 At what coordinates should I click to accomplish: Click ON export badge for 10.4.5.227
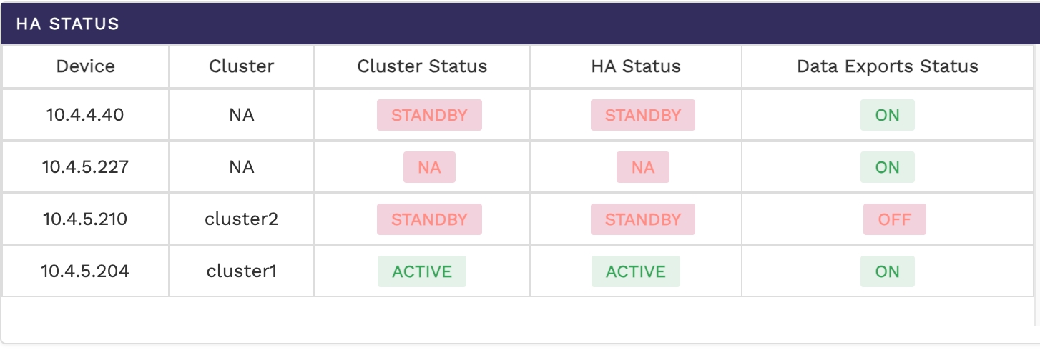[x=887, y=167]
